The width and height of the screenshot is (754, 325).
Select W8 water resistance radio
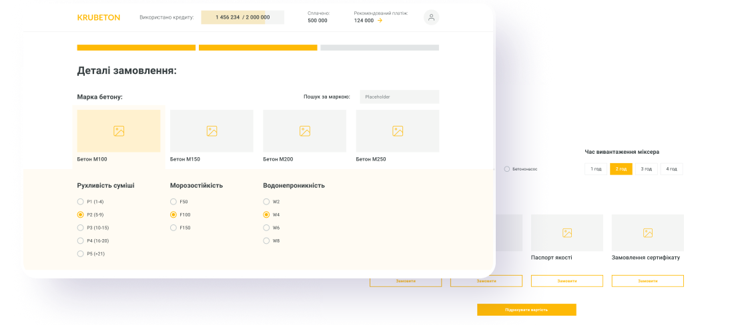coord(267,240)
